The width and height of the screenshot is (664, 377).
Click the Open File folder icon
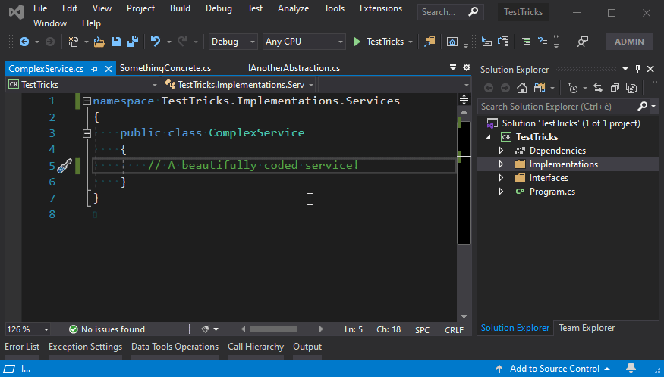(99, 42)
